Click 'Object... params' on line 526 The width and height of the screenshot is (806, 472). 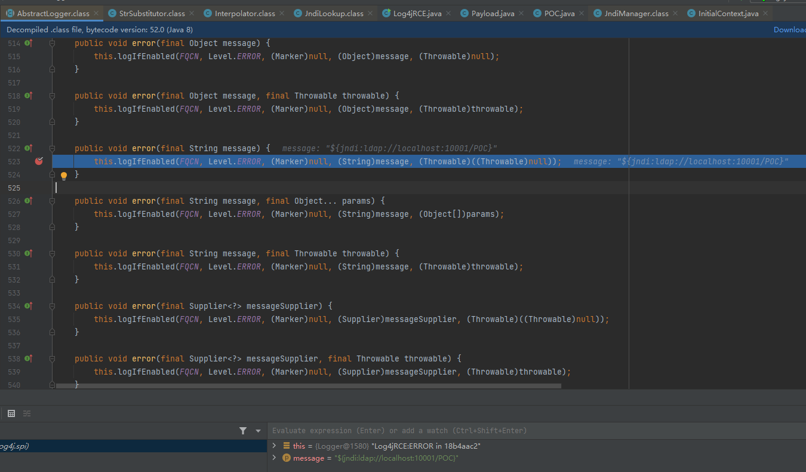[333, 201]
